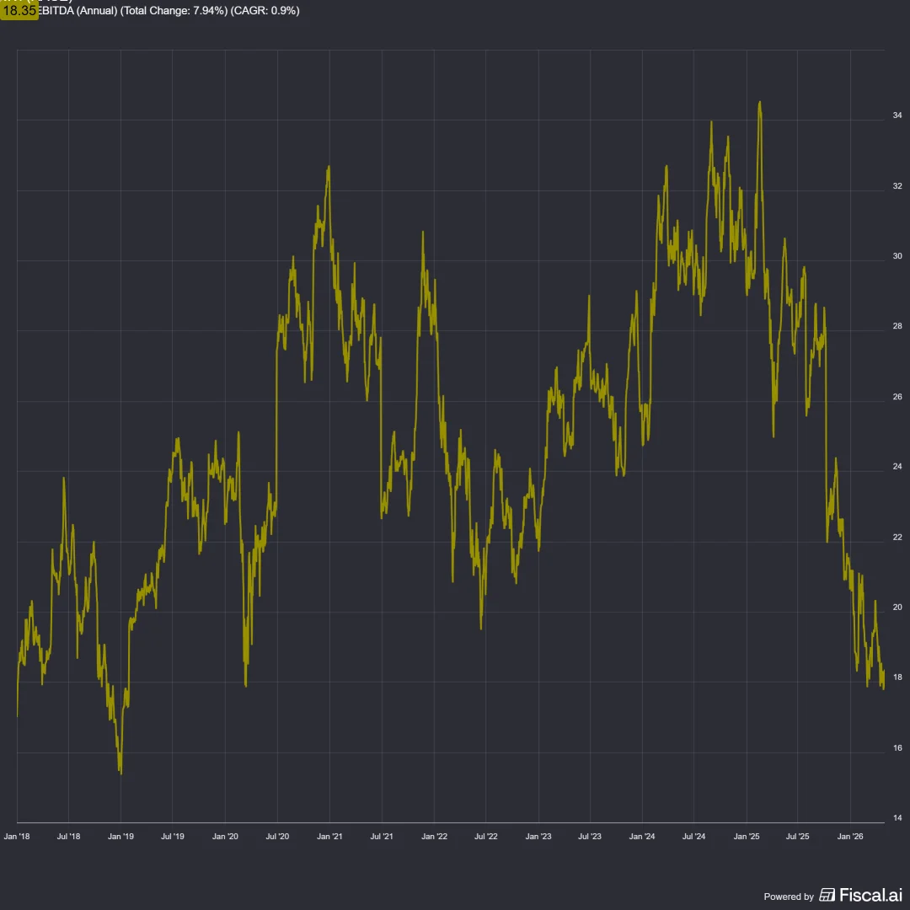Click the 28 y-axis label
The height and width of the screenshot is (910, 910).
897,326
